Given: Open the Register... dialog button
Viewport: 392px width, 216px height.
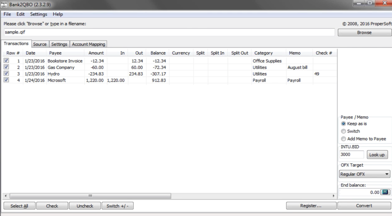Looking at the screenshot, I should point(311,205).
